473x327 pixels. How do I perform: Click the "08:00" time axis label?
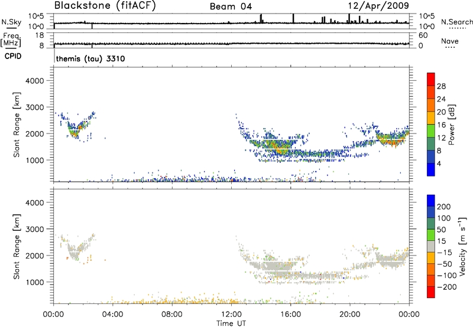tap(171, 315)
